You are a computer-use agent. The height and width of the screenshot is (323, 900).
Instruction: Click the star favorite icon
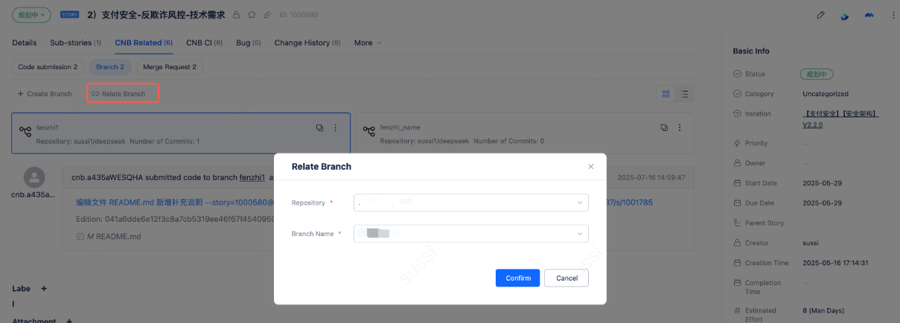pyautogui.click(x=252, y=14)
